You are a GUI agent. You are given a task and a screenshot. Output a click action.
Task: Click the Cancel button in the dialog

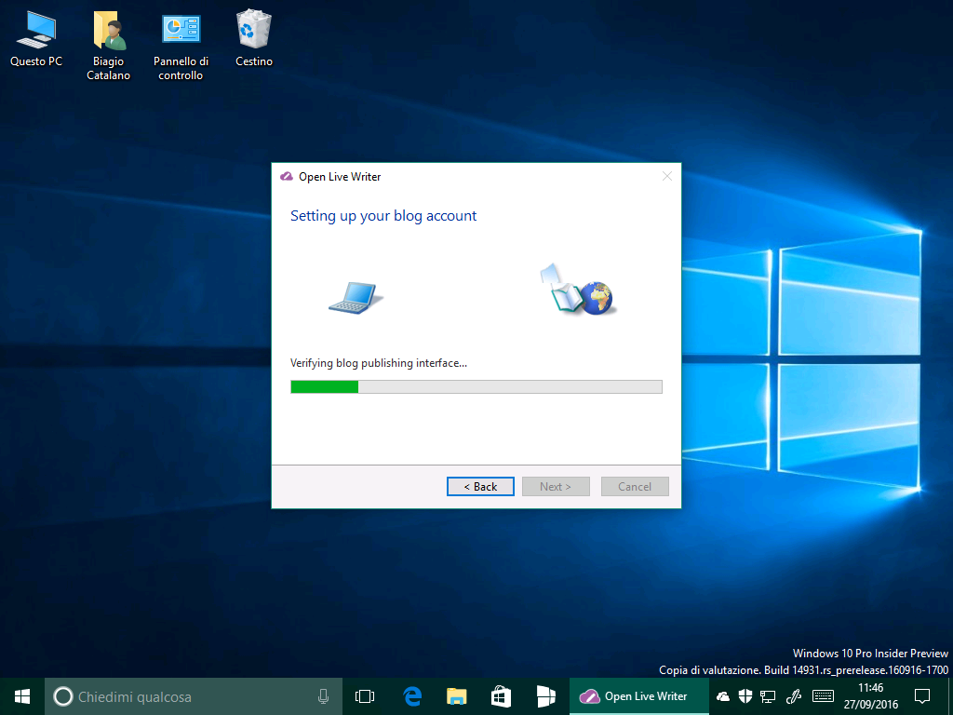(635, 486)
